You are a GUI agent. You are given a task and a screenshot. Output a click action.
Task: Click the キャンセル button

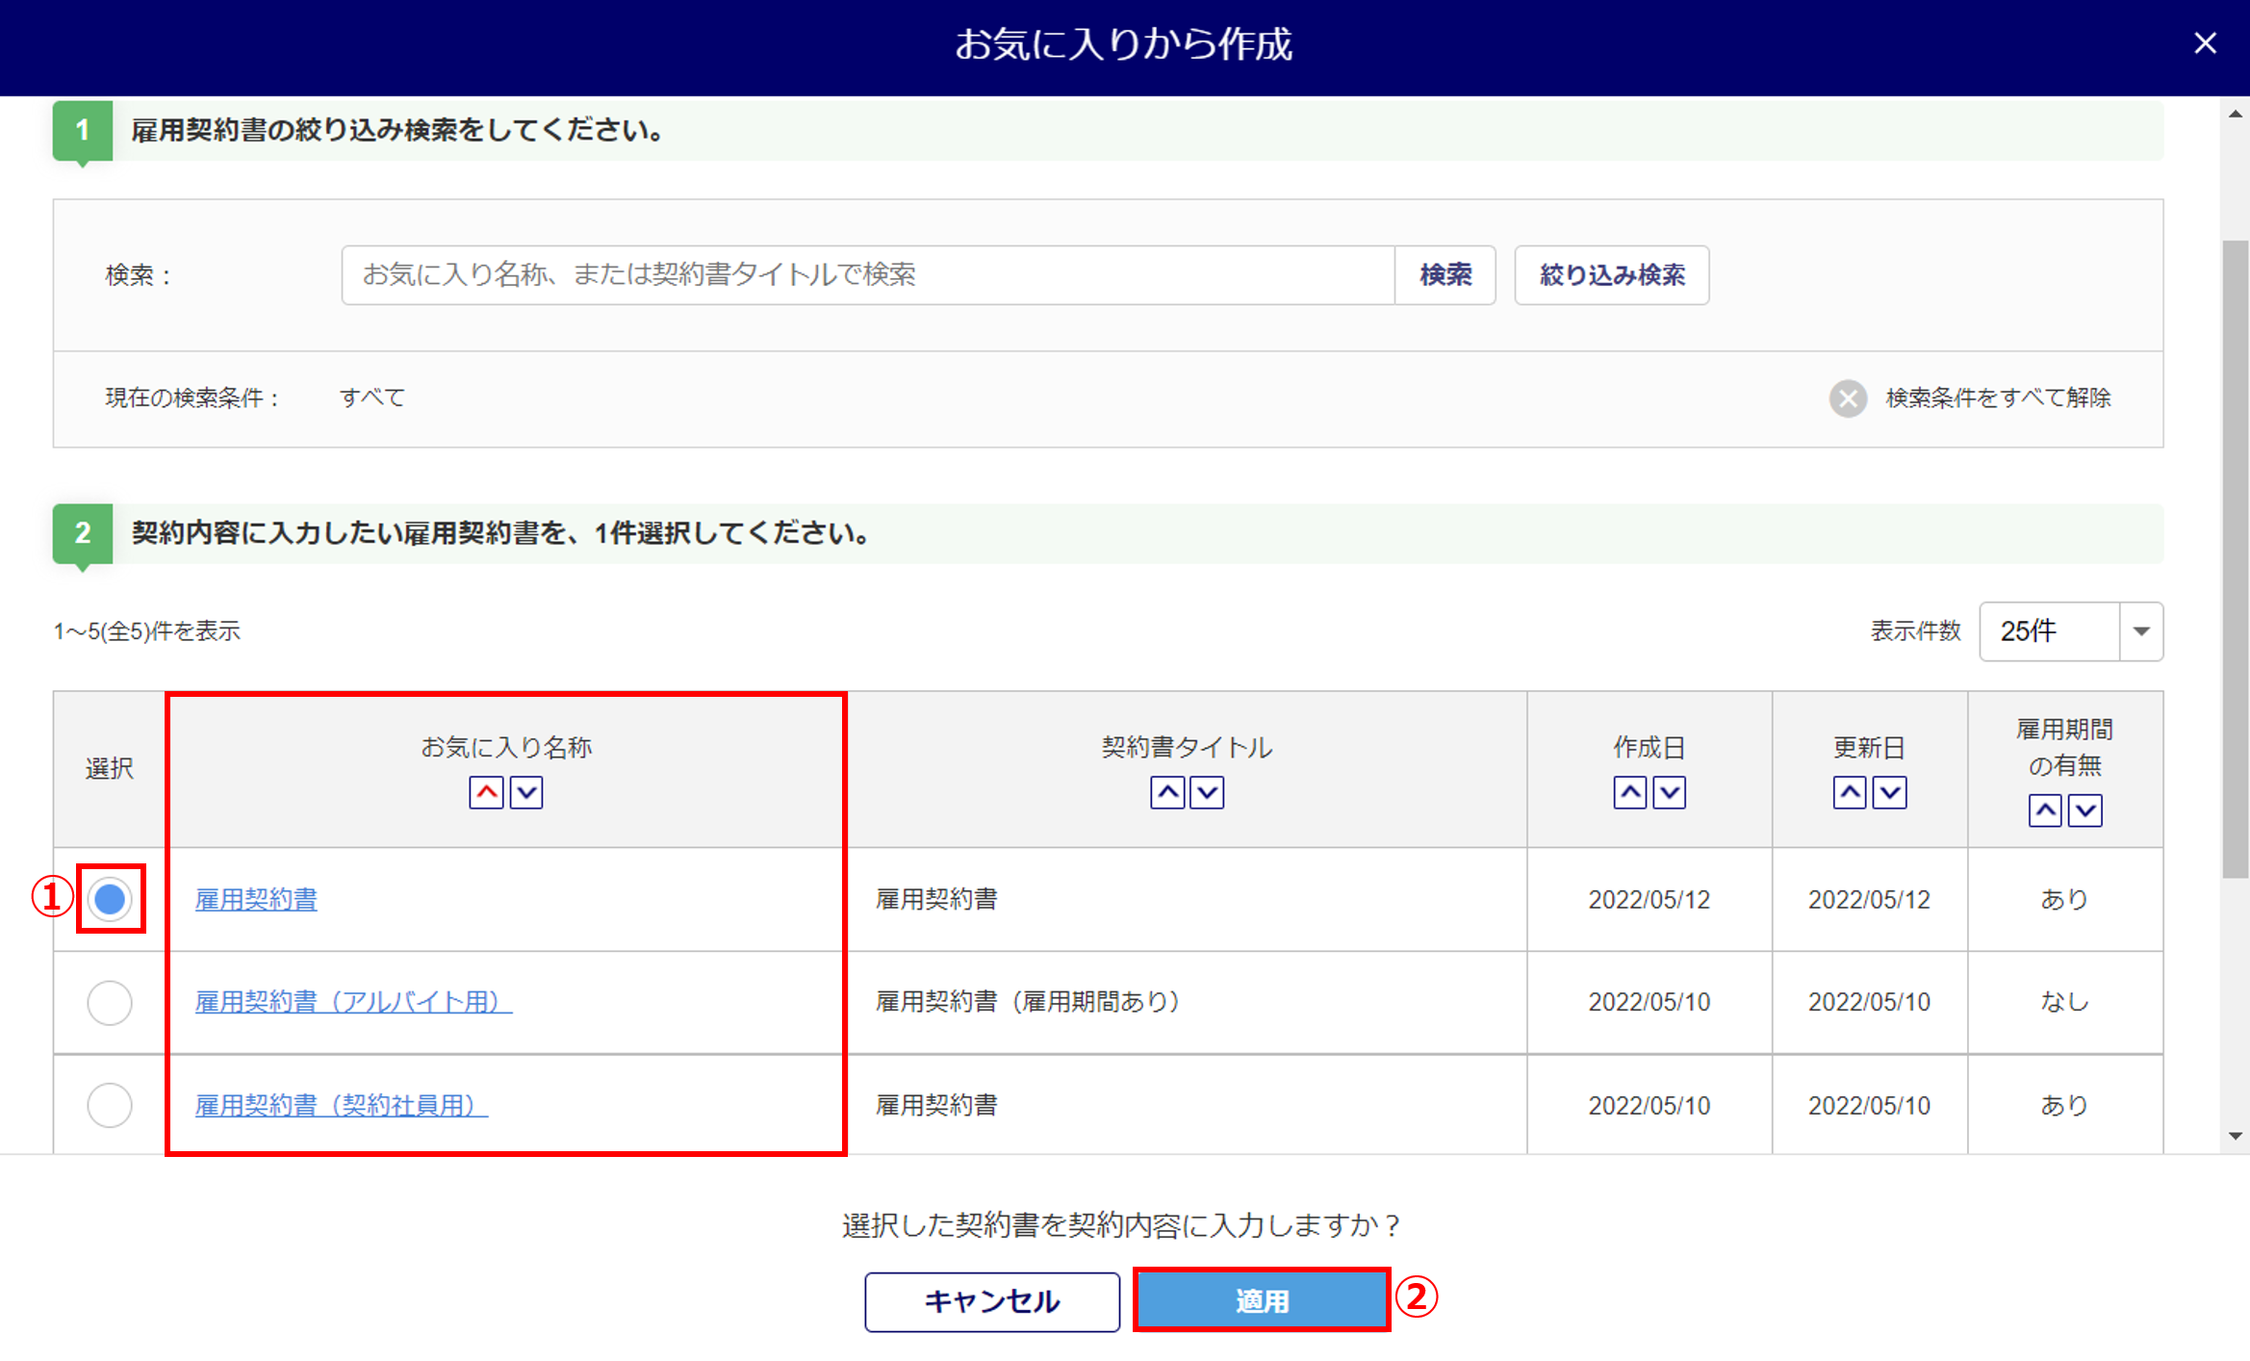[992, 1301]
